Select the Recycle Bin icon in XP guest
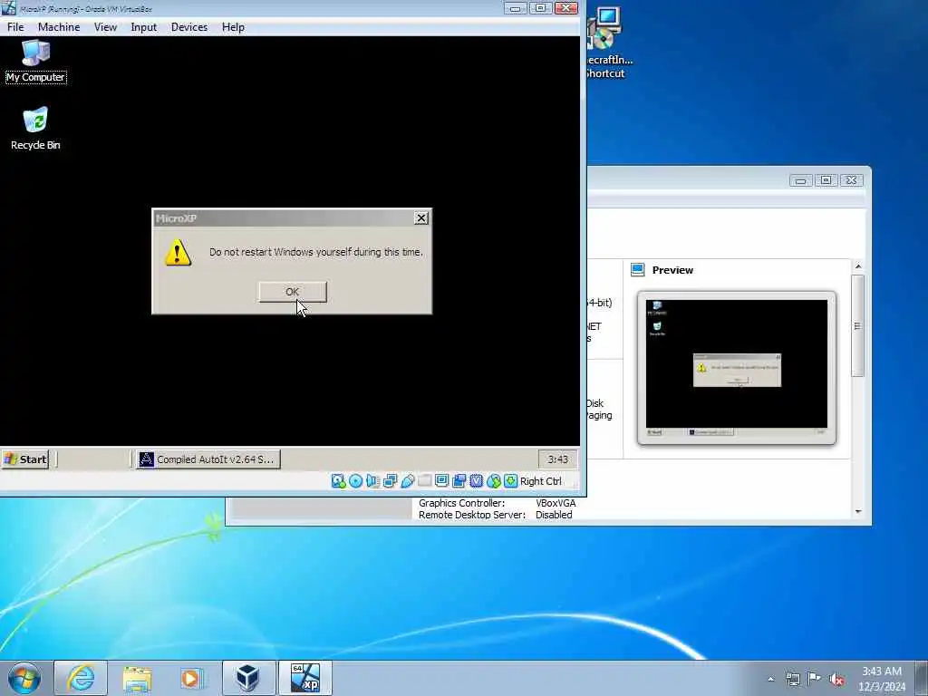 click(35, 129)
